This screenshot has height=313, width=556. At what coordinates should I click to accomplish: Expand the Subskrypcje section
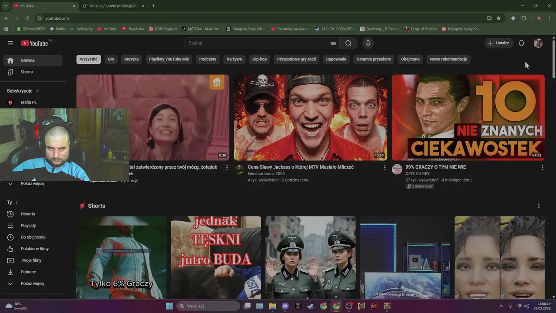23,91
